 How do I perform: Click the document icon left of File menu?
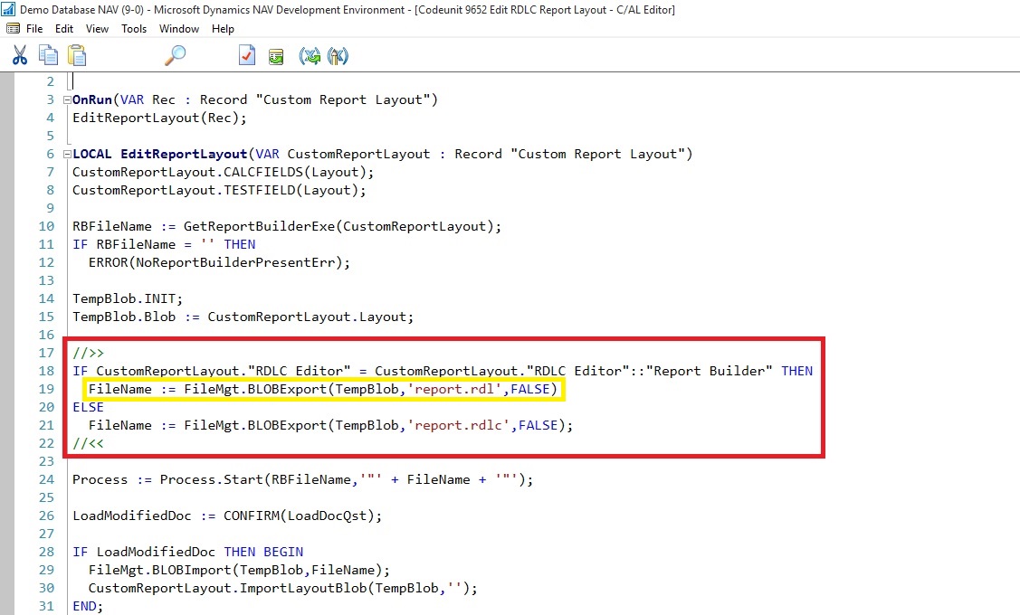click(x=13, y=29)
